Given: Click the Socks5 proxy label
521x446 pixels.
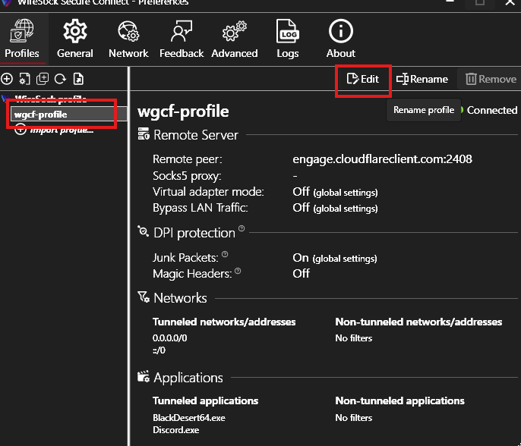Looking at the screenshot, I should [187, 176].
